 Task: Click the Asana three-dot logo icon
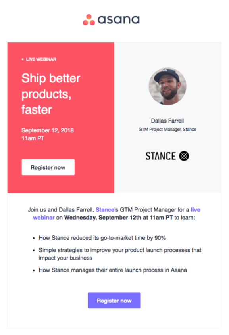click(x=89, y=18)
